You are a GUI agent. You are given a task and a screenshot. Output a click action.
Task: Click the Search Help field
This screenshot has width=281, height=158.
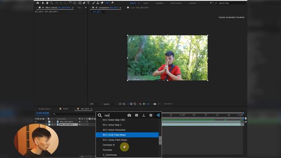pyautogui.click(x=231, y=3)
